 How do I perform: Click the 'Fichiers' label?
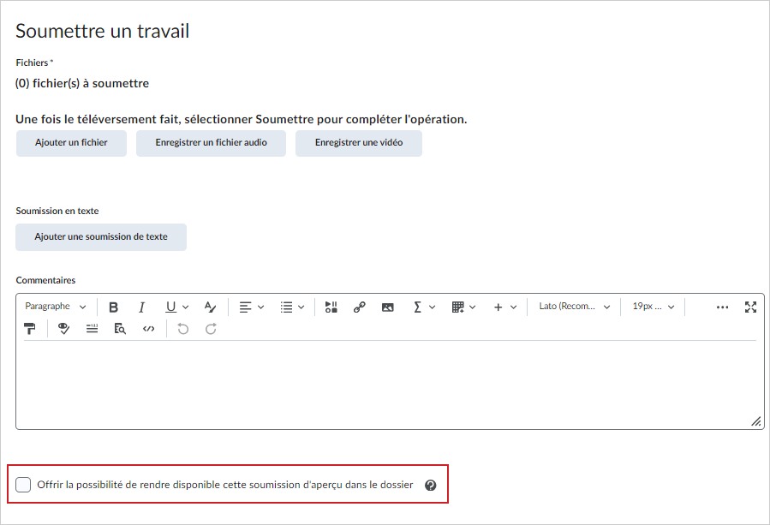[x=32, y=63]
